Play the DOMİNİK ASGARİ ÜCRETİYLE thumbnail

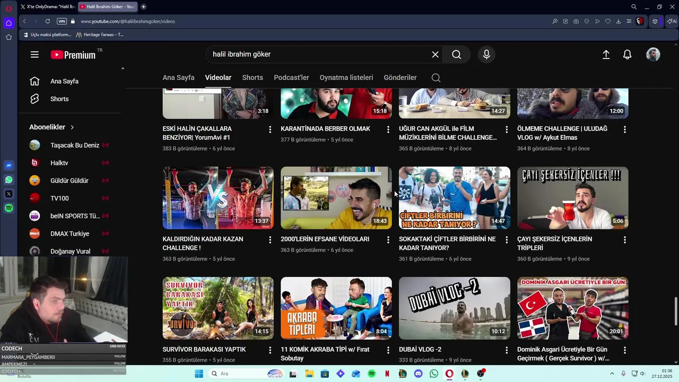pyautogui.click(x=573, y=308)
